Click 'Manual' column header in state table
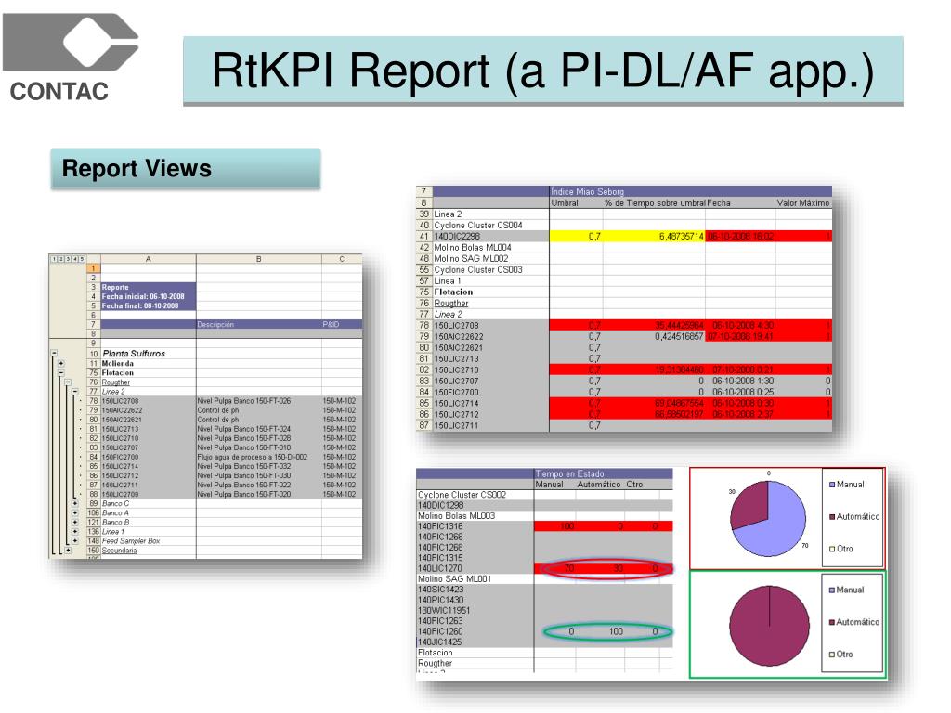Image resolution: width=951 pixels, height=713 pixels. click(x=549, y=485)
